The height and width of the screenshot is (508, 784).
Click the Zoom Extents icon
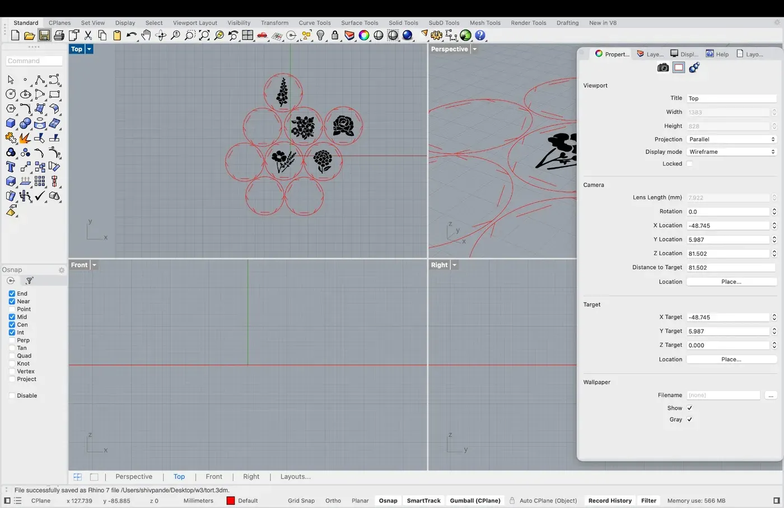pyautogui.click(x=204, y=35)
